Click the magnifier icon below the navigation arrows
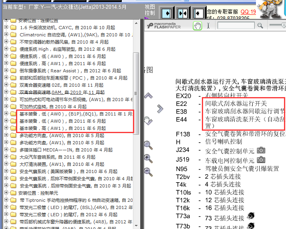286x229 pixels. pos(148,145)
